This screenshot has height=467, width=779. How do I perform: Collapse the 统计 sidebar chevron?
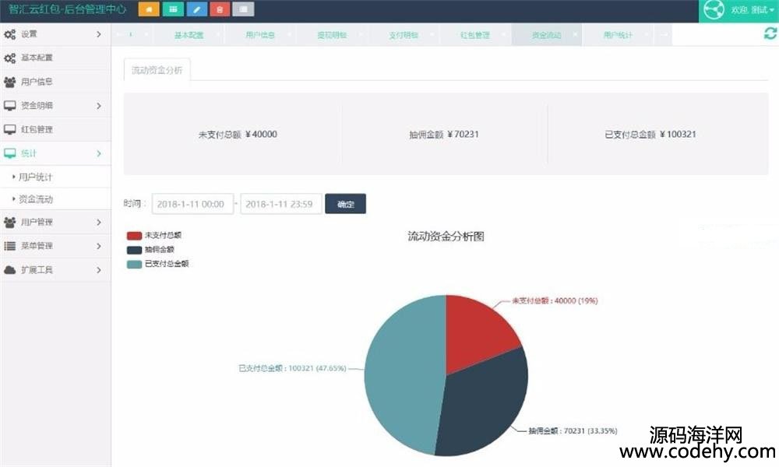pos(99,153)
